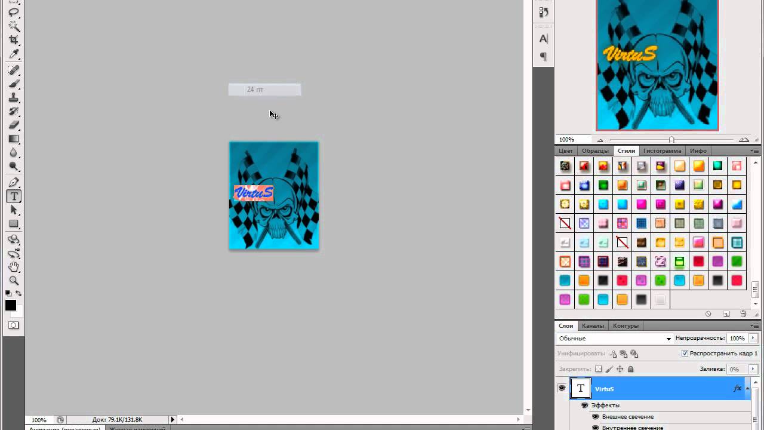
Task: Select the Crop tool
Action: [14, 40]
